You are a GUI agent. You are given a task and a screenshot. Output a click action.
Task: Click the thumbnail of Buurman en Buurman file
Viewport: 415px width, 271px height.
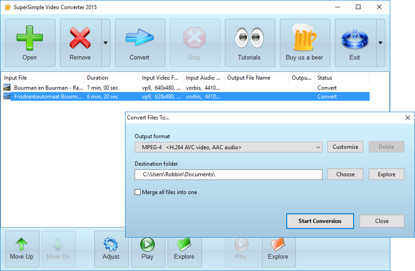pyautogui.click(x=7, y=87)
